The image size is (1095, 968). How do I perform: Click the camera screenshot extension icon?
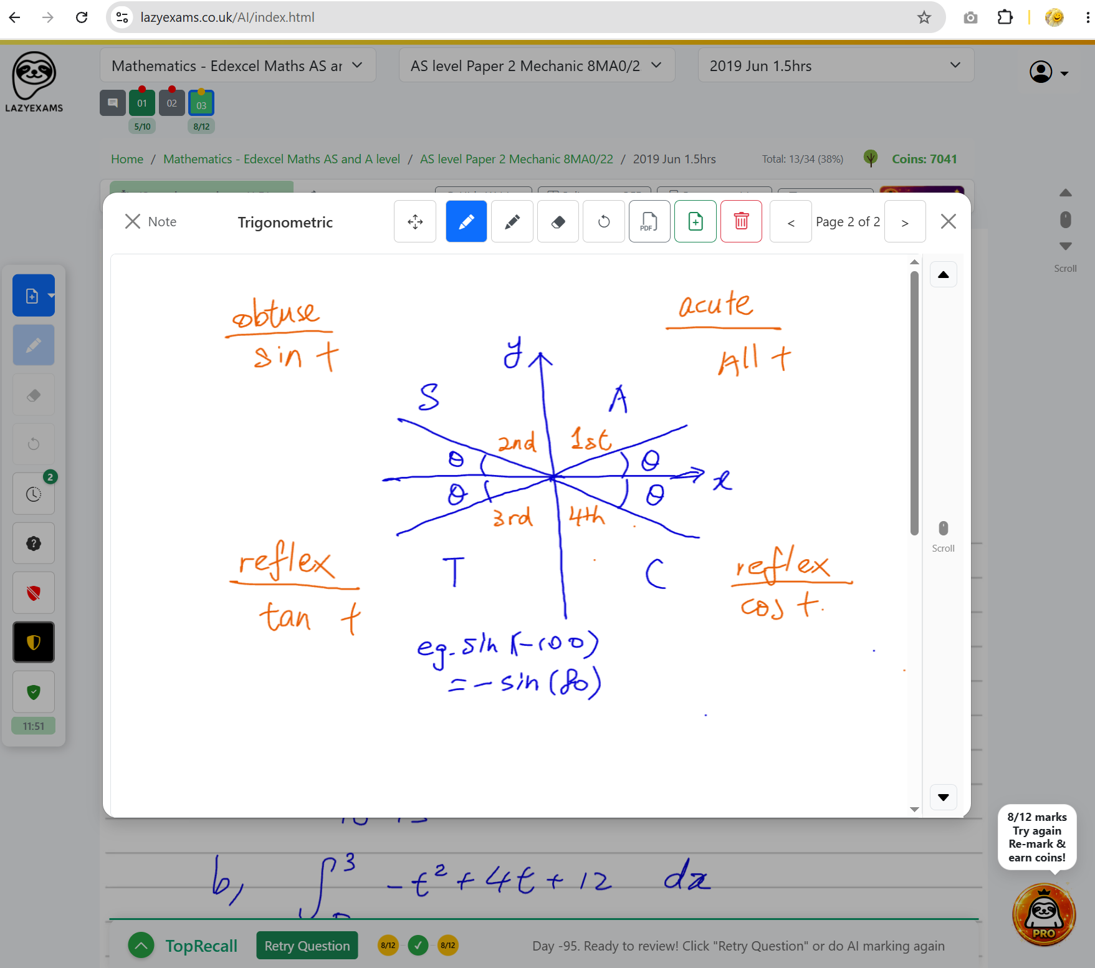click(x=970, y=17)
